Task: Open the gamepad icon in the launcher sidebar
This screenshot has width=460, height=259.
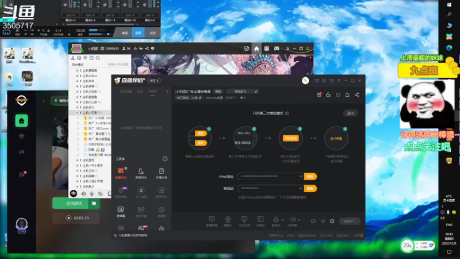Action: (21, 152)
